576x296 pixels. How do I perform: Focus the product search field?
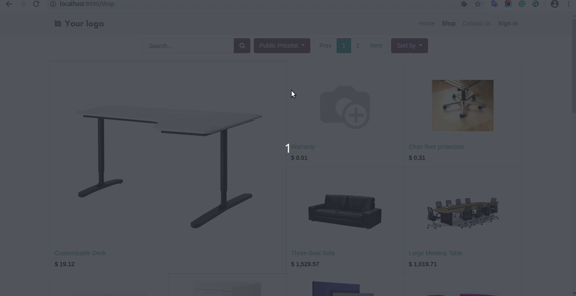188,46
